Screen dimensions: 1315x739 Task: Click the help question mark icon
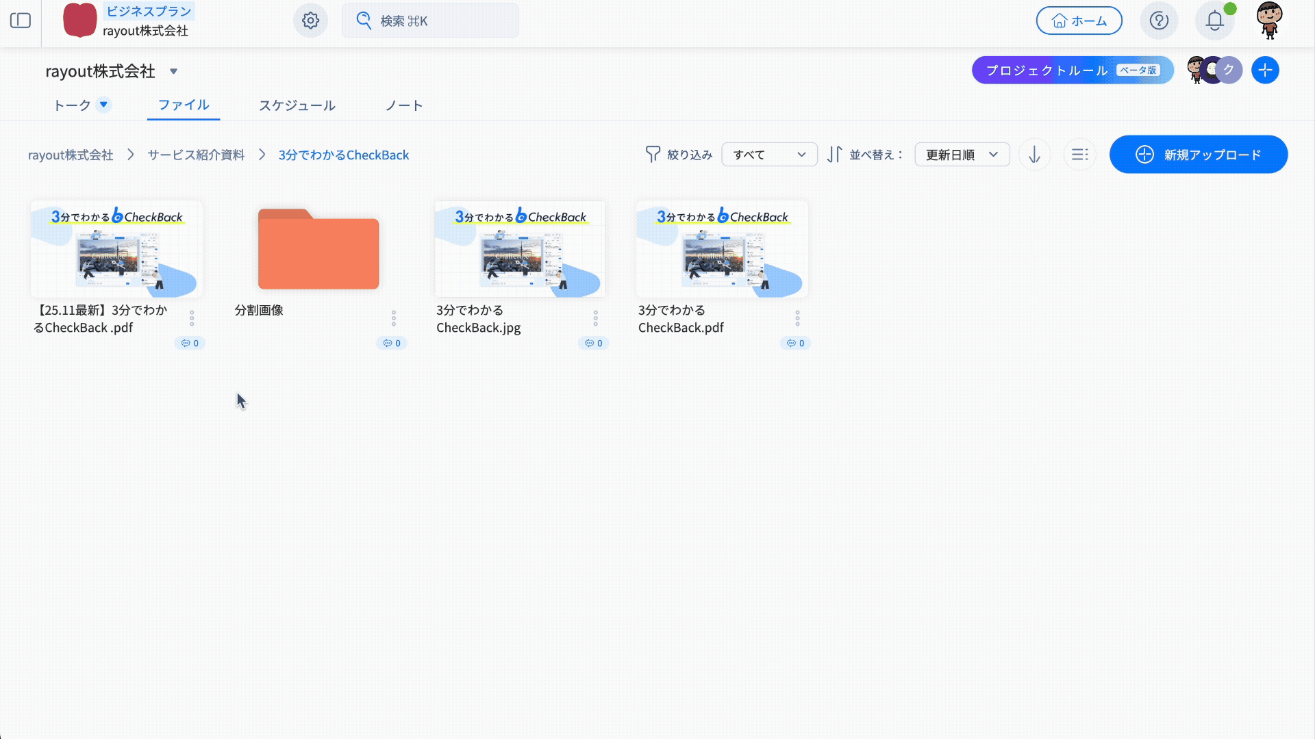tap(1159, 21)
